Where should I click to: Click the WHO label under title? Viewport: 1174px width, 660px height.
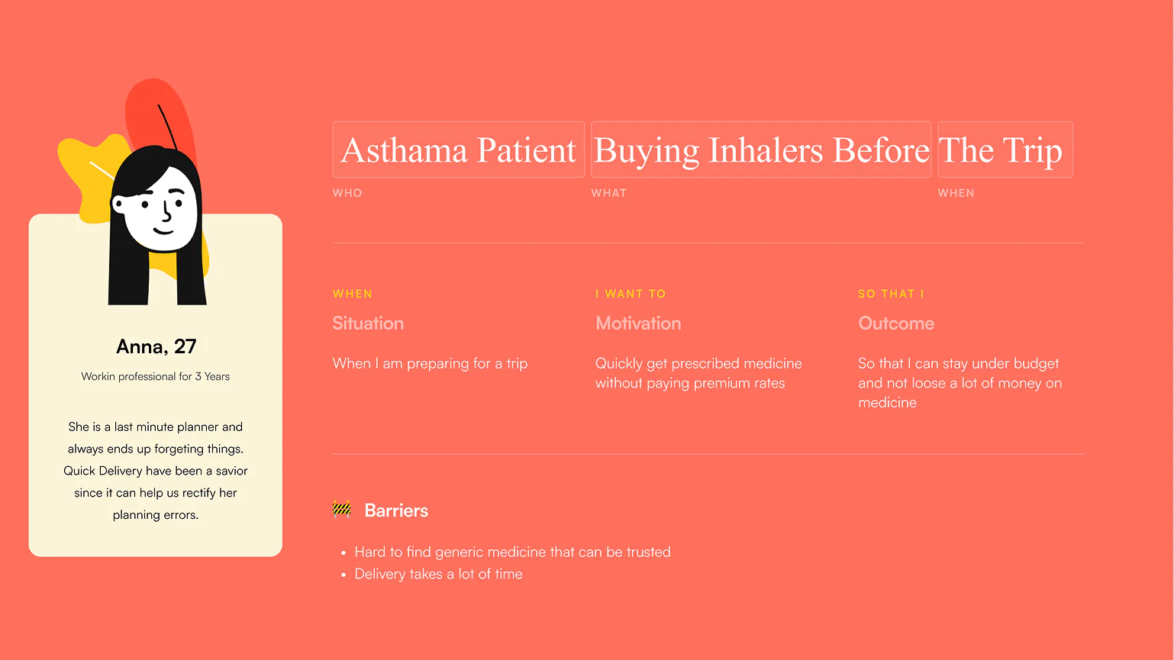click(347, 193)
